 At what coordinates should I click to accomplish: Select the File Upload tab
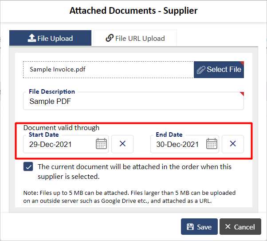(x=50, y=38)
